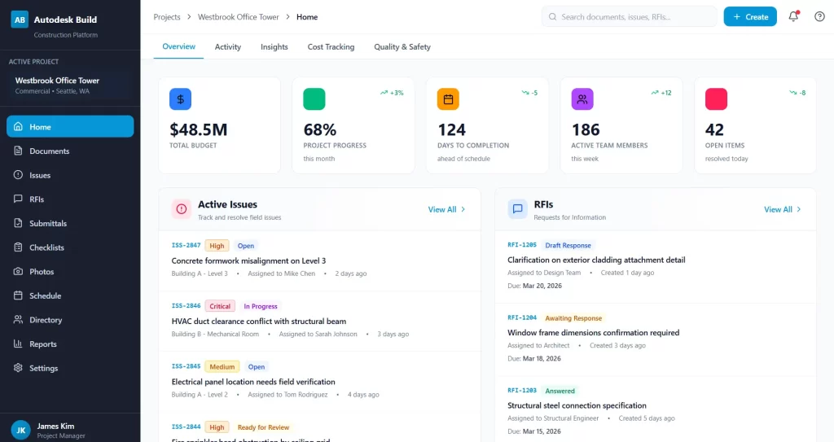Open View All for RFIs
834x442 pixels.
pos(782,209)
